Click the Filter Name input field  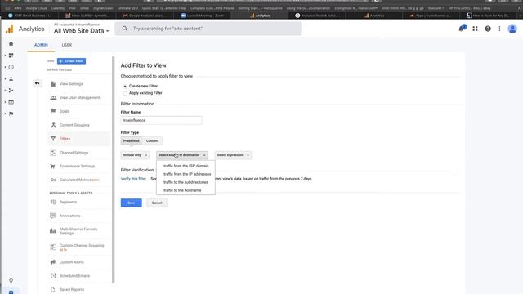click(162, 120)
